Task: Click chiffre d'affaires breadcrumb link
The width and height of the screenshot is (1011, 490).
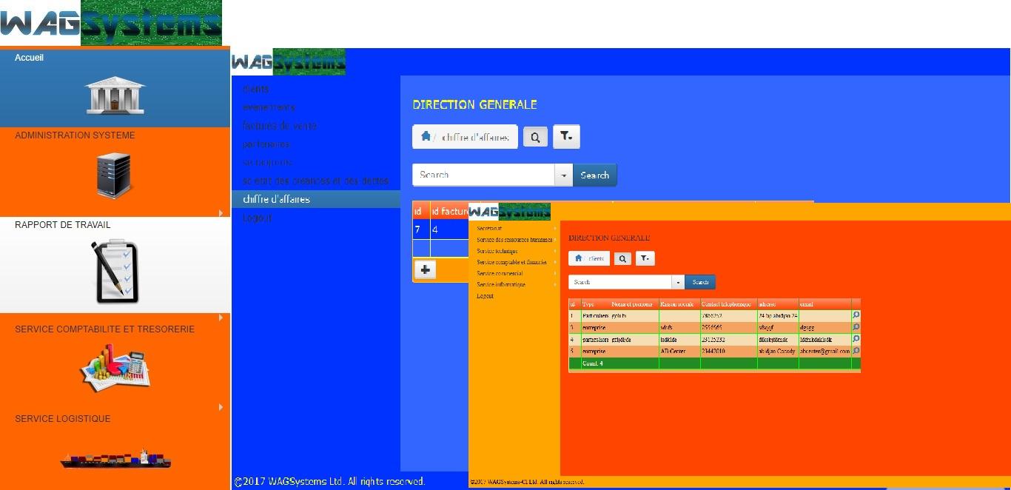Action: coord(475,137)
